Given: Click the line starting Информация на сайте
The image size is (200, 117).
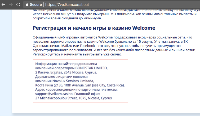Looking at the screenshot, I should point(66,64).
